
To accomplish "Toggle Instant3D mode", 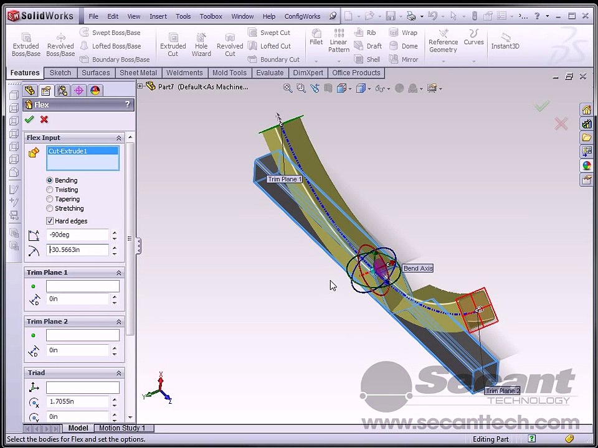I will pyautogui.click(x=505, y=41).
